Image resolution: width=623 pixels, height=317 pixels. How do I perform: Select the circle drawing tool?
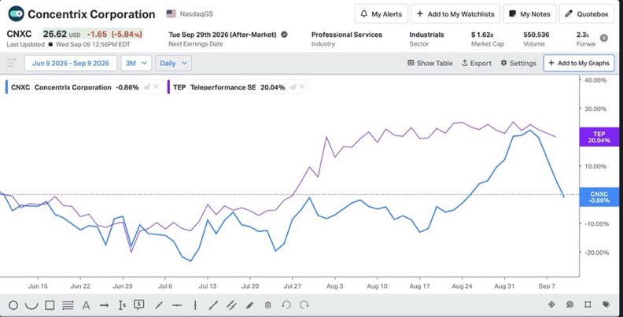[x=13, y=305]
